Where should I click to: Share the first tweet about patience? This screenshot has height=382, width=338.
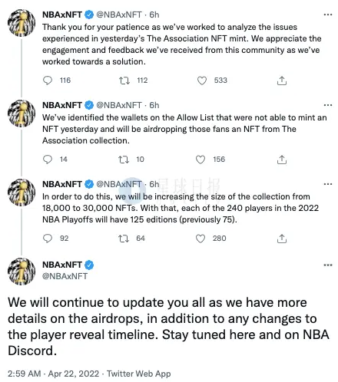[282, 81]
